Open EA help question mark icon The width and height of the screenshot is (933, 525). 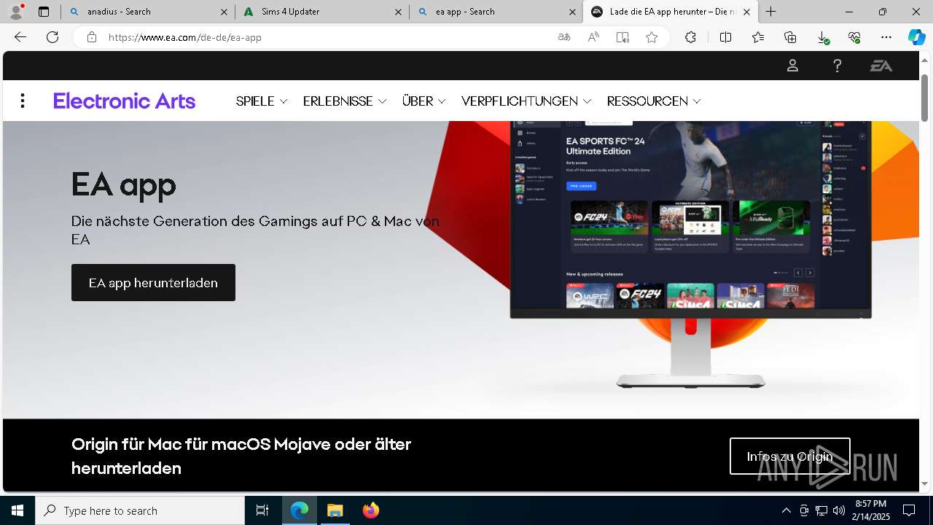point(837,66)
